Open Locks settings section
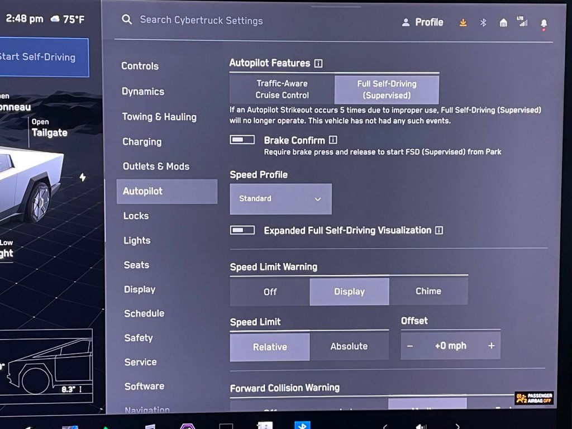 point(136,216)
